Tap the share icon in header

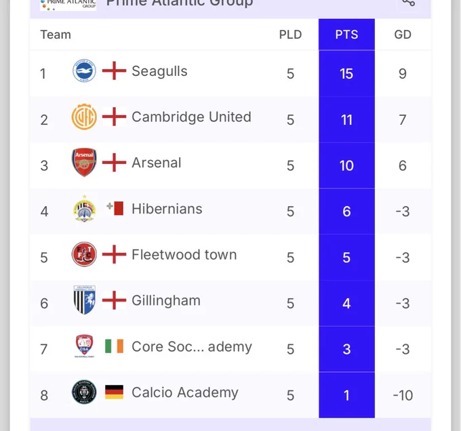coord(408,2)
